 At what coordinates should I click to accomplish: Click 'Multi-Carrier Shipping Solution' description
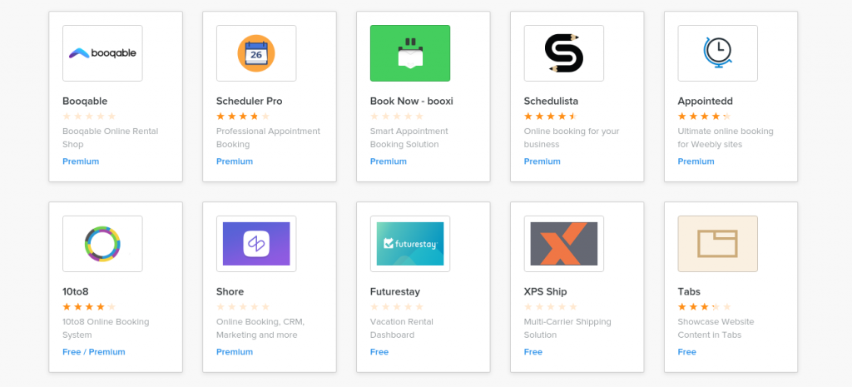(567, 328)
